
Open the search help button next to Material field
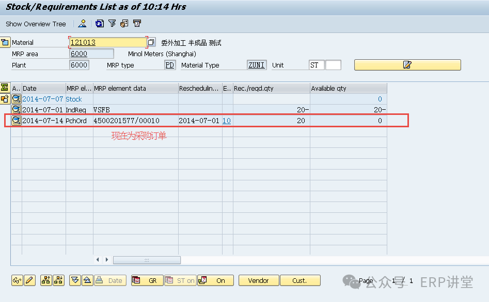tap(152, 42)
